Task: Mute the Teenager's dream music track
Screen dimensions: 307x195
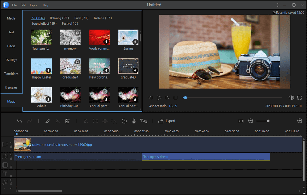Action: (11, 154)
